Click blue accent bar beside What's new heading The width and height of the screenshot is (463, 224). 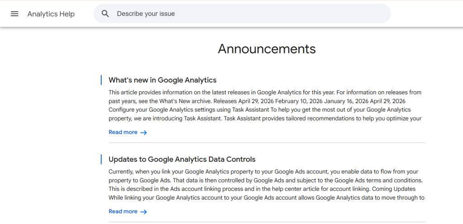click(x=101, y=80)
